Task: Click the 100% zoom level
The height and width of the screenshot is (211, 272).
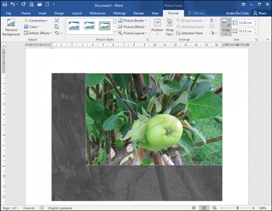Action: pyautogui.click(x=262, y=208)
